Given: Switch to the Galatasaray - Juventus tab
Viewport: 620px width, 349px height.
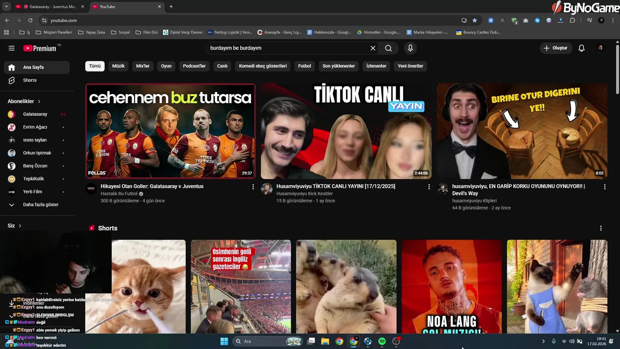Looking at the screenshot, I should click(50, 7).
